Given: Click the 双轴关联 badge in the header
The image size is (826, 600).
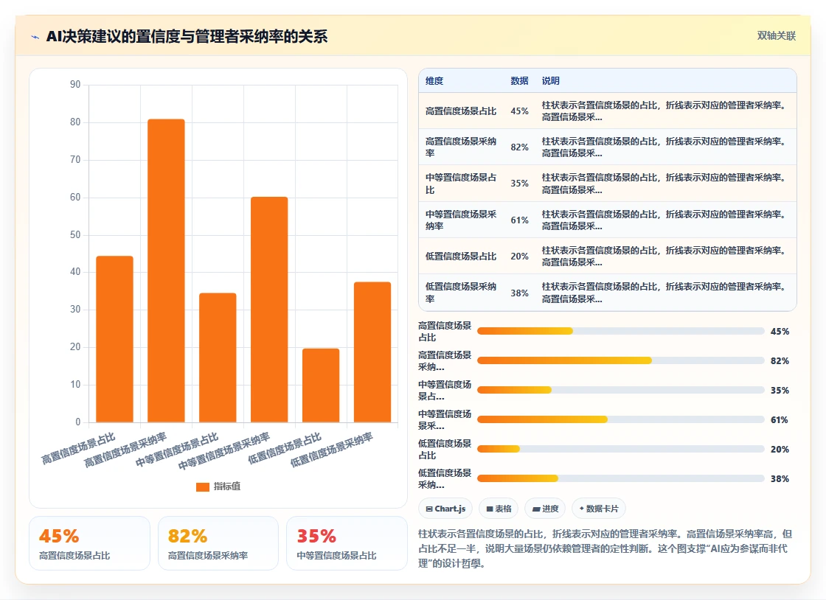Looking at the screenshot, I should pyautogui.click(x=776, y=36).
